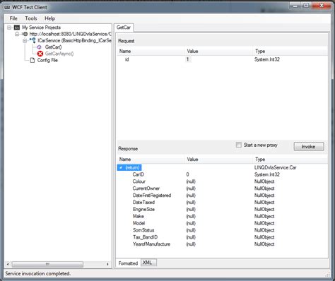Screen dimensions: 335x281
Task: Click the Service invocation completed status text
Action: click(38, 274)
